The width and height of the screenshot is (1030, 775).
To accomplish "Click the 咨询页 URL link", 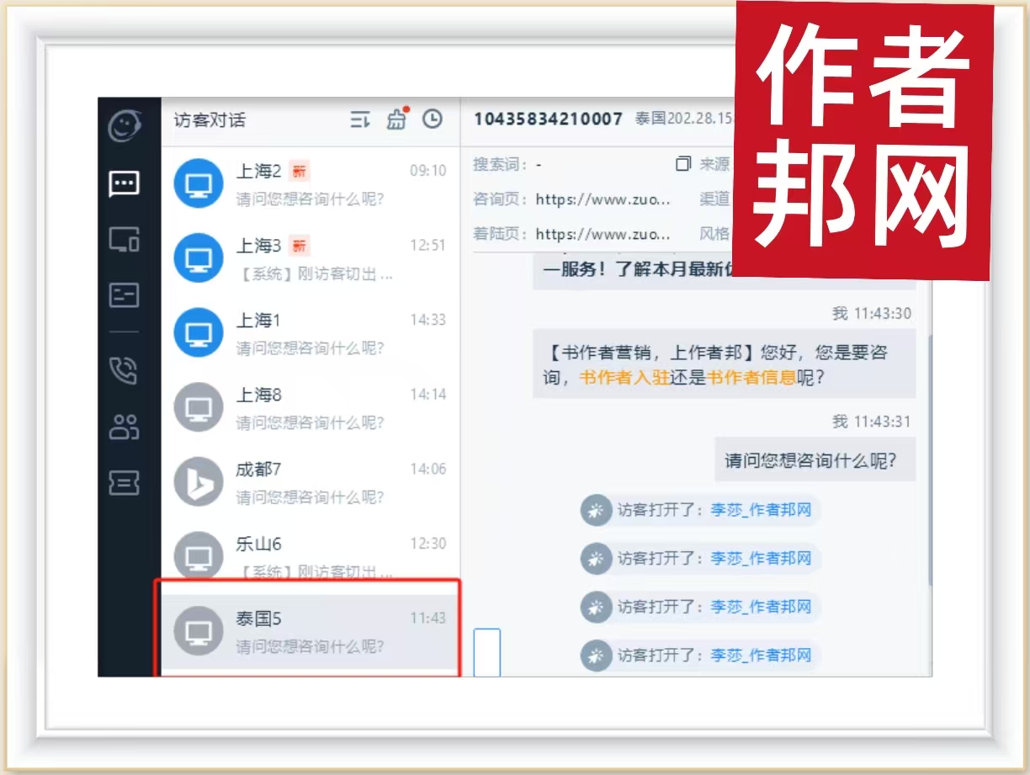I will [603, 199].
